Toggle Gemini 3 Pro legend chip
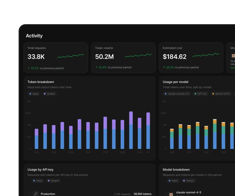The image size is (235, 196). point(221,94)
